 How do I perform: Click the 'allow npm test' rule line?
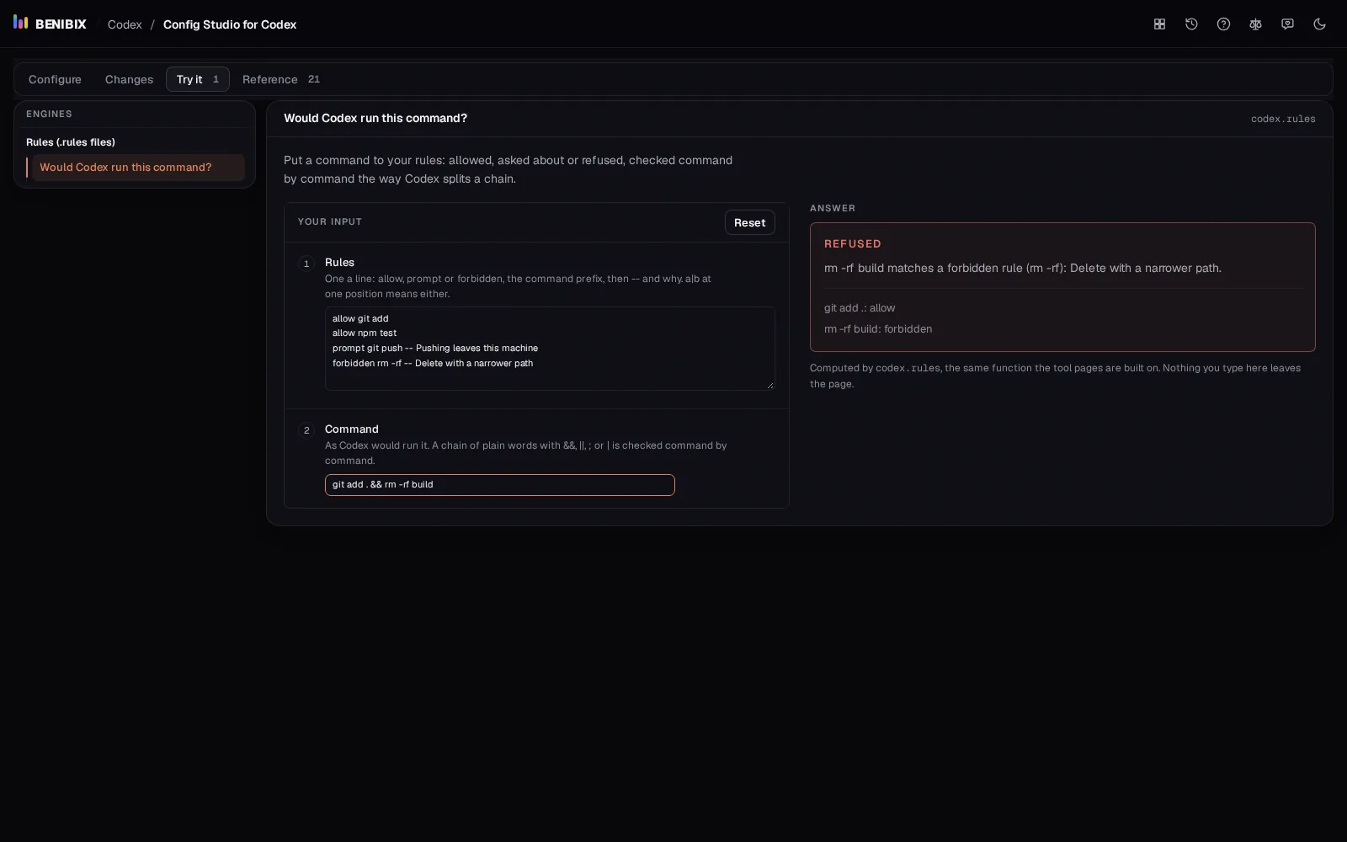[365, 333]
